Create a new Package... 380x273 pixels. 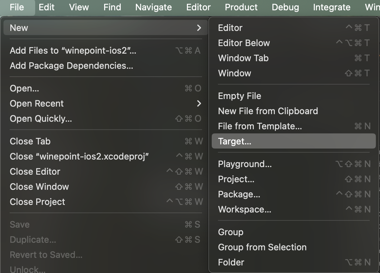click(239, 194)
